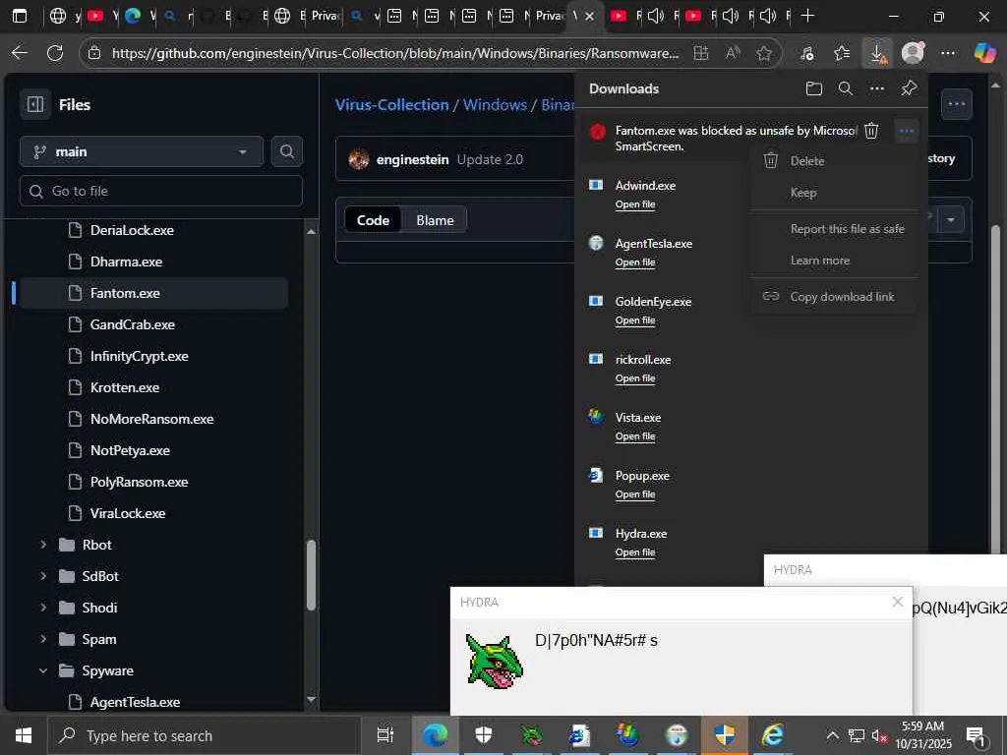Search downloads with magnifier icon
1007x755 pixels.
tap(845, 88)
